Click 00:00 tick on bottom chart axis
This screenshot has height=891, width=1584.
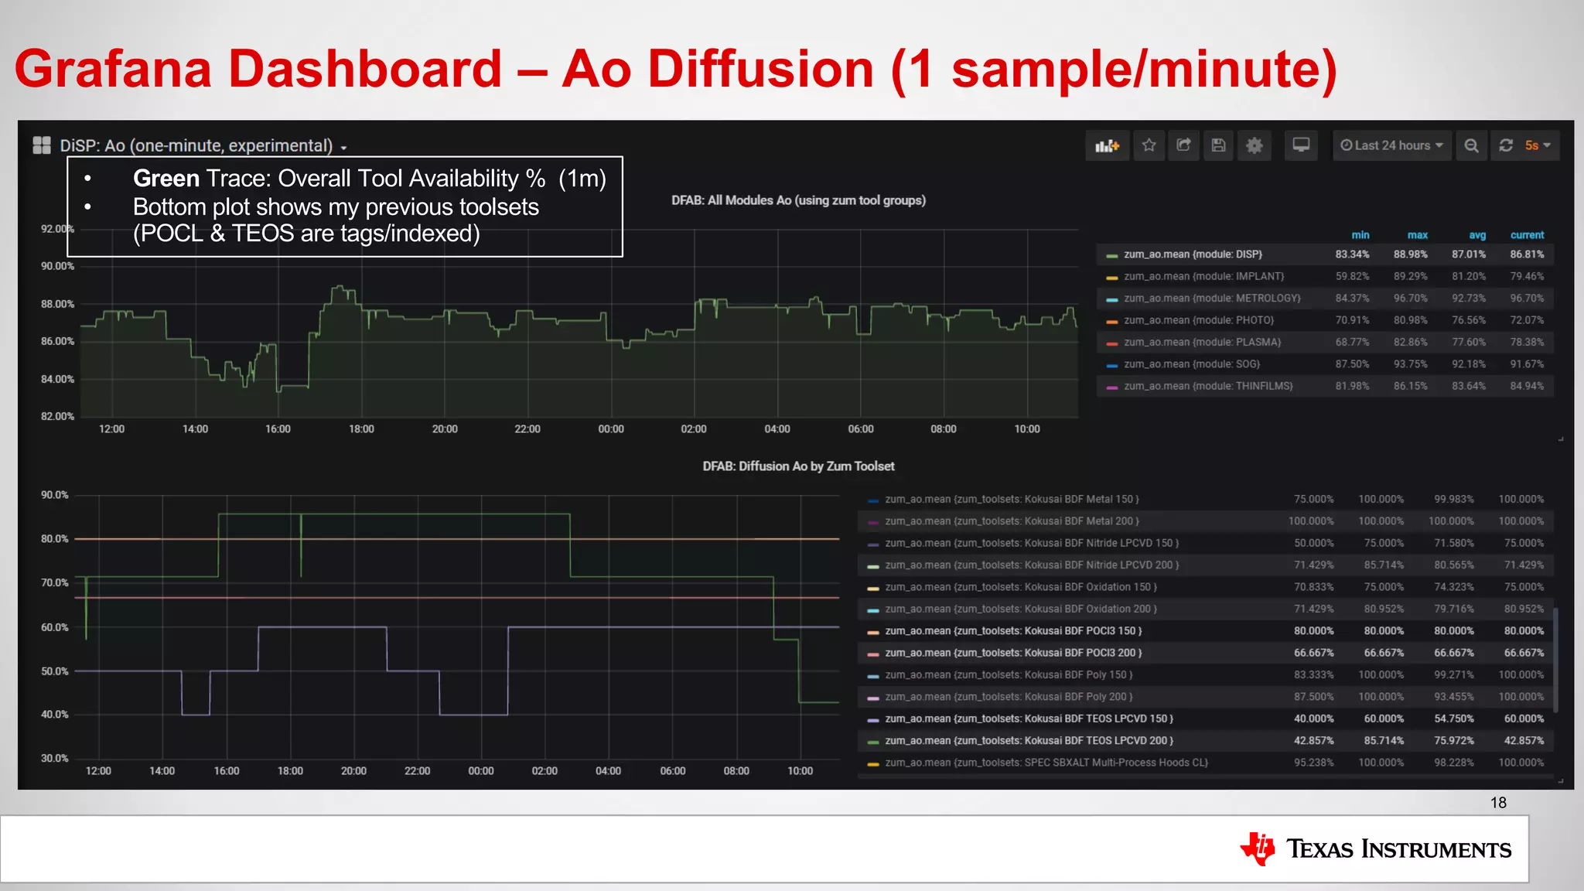[x=481, y=771]
